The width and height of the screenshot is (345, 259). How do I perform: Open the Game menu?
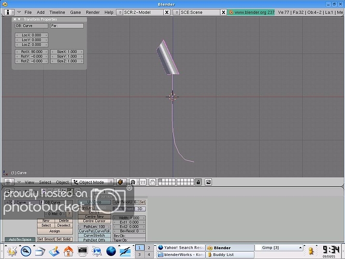coord(76,12)
